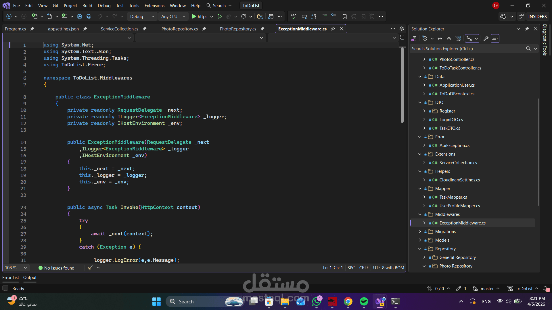Toggle Show All Files in Solution Explorer

(458, 38)
